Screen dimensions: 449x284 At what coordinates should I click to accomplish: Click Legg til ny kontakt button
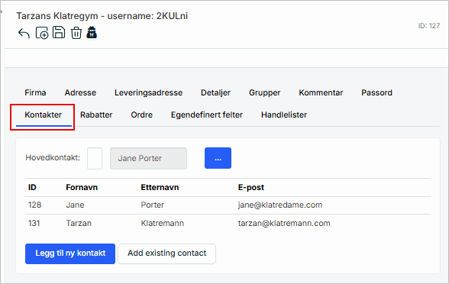click(x=70, y=253)
